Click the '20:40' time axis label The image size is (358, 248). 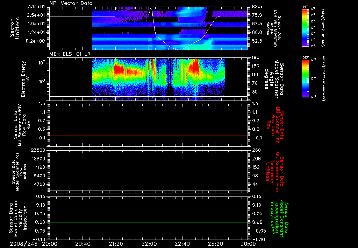pos(83,244)
